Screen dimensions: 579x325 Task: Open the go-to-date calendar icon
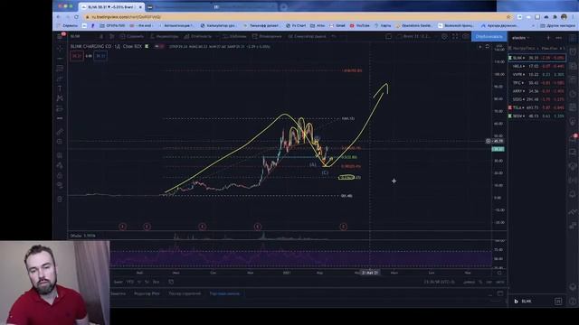[x=171, y=282]
